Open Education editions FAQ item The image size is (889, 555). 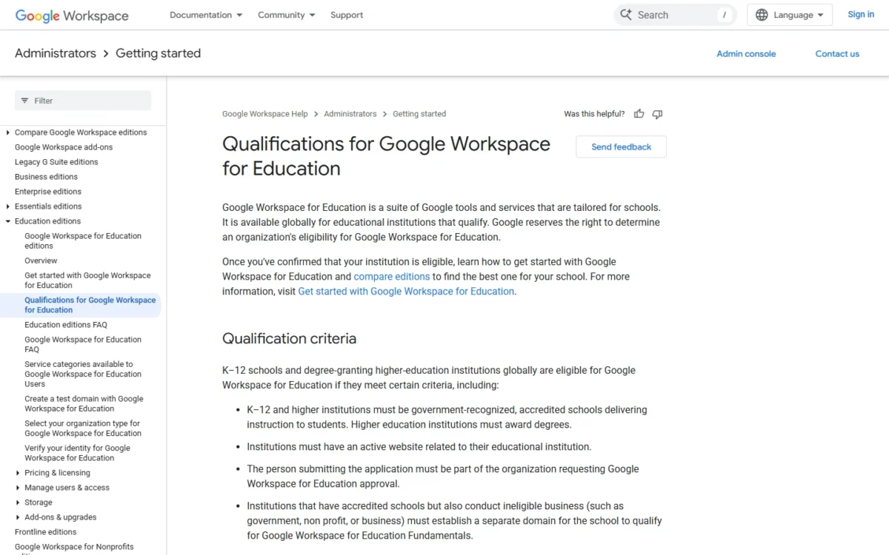[x=66, y=325]
